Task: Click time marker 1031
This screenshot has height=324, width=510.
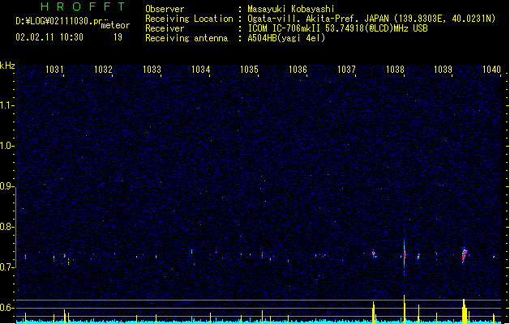Action: pos(54,70)
